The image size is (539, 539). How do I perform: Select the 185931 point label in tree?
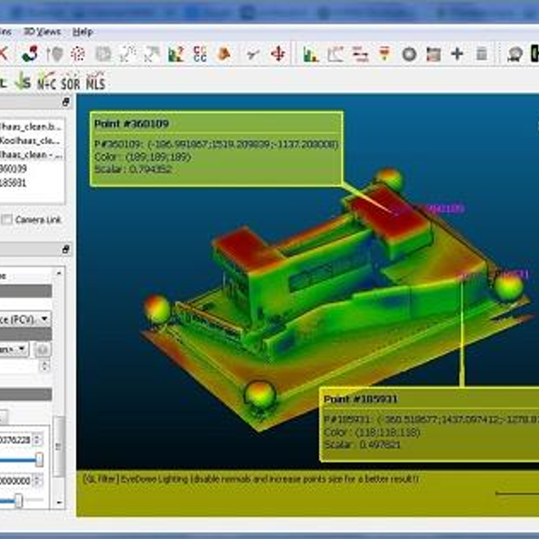click(13, 183)
